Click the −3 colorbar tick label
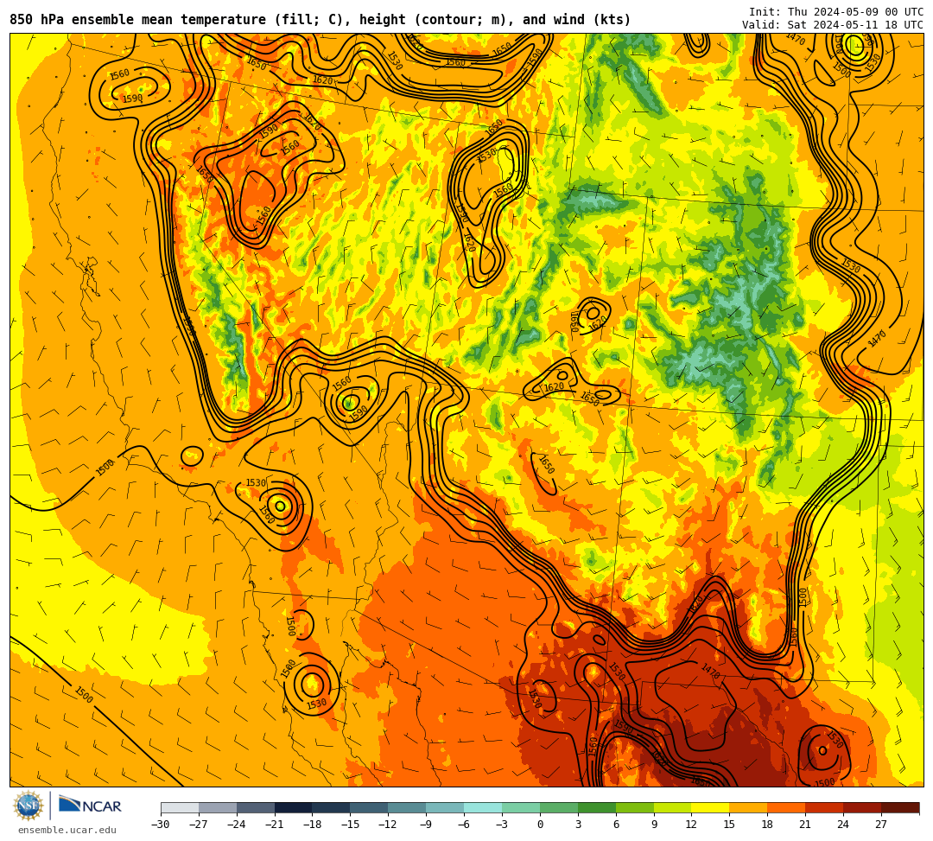This screenshot has width=933, height=841. coord(502,825)
